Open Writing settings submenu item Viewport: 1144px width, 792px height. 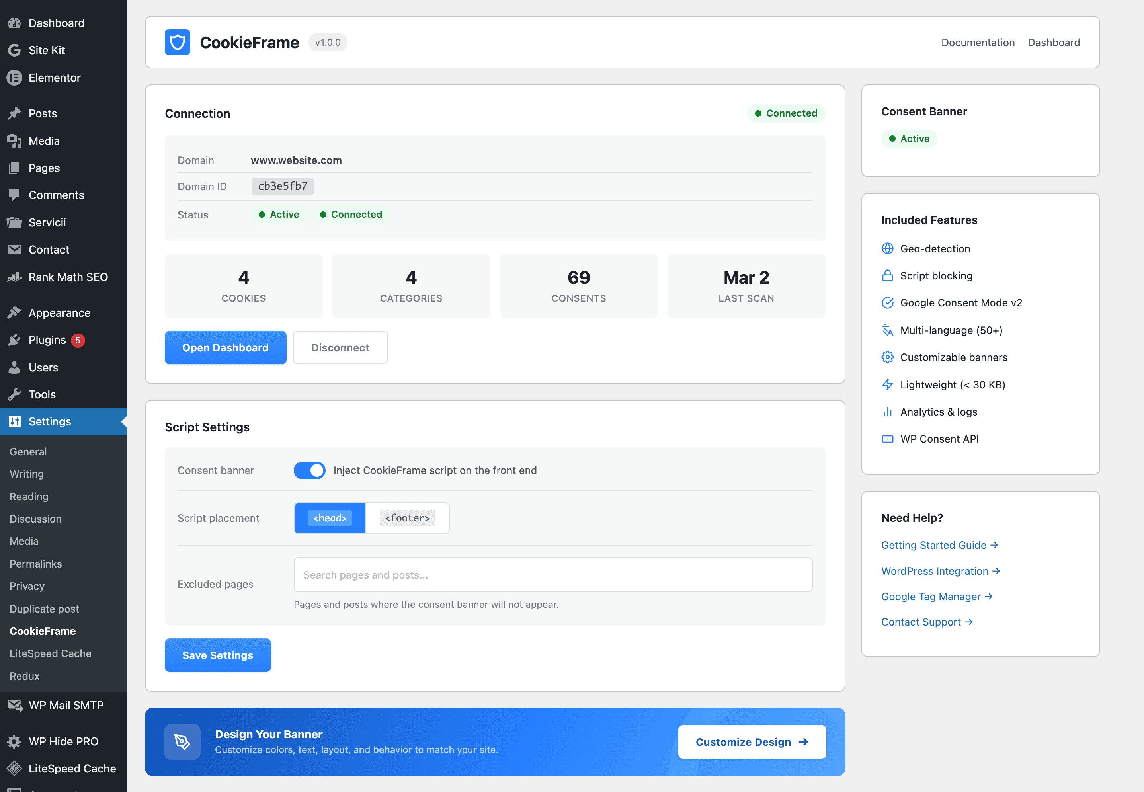coord(27,474)
